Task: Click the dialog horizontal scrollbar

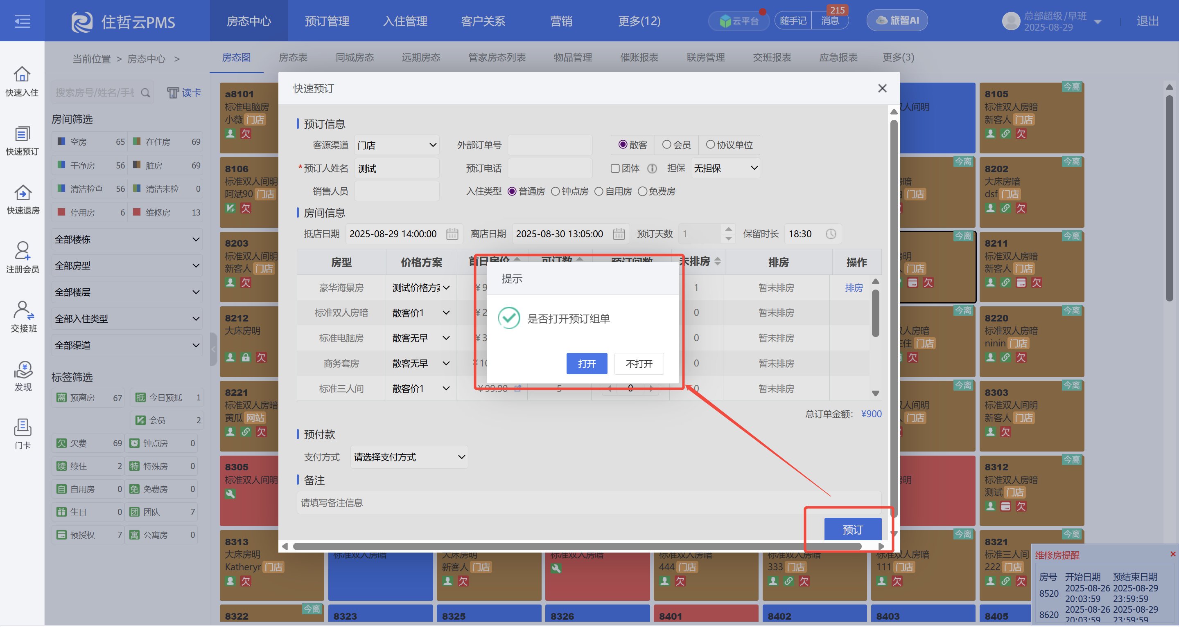Action: click(577, 546)
